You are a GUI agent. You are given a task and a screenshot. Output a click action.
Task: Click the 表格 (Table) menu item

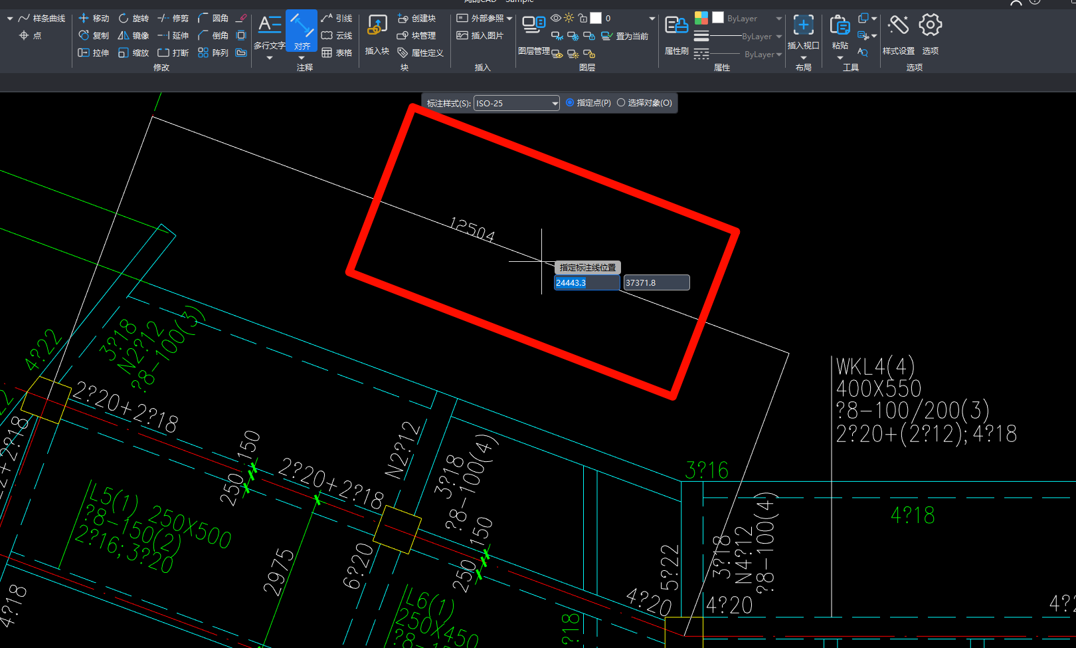tap(337, 53)
